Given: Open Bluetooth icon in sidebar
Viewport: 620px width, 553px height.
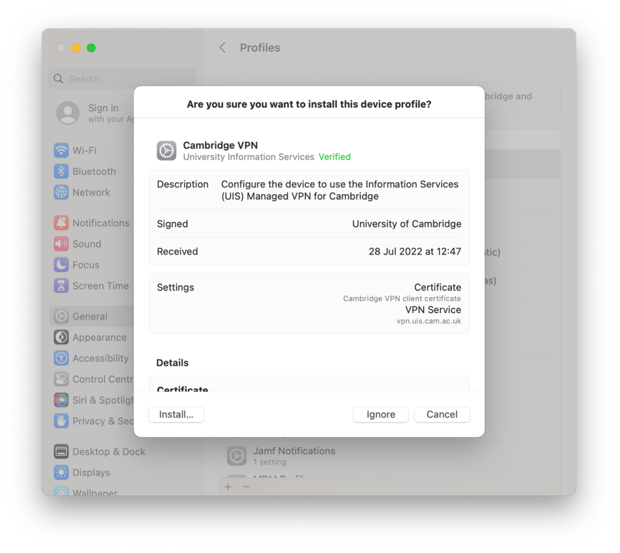Looking at the screenshot, I should pyautogui.click(x=61, y=171).
